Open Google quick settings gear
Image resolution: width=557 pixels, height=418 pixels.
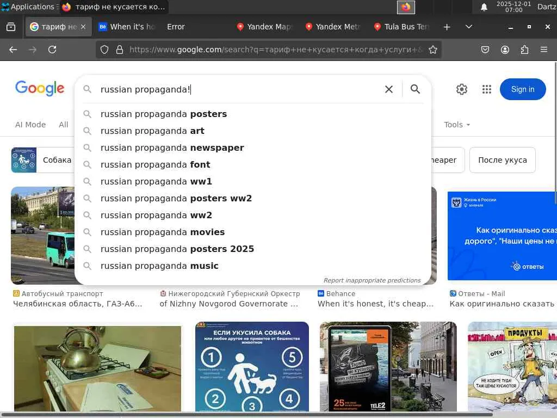tap(461, 89)
